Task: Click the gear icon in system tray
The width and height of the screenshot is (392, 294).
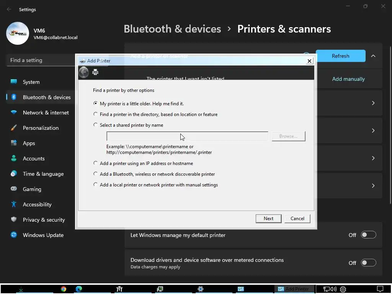Action: (x=343, y=289)
